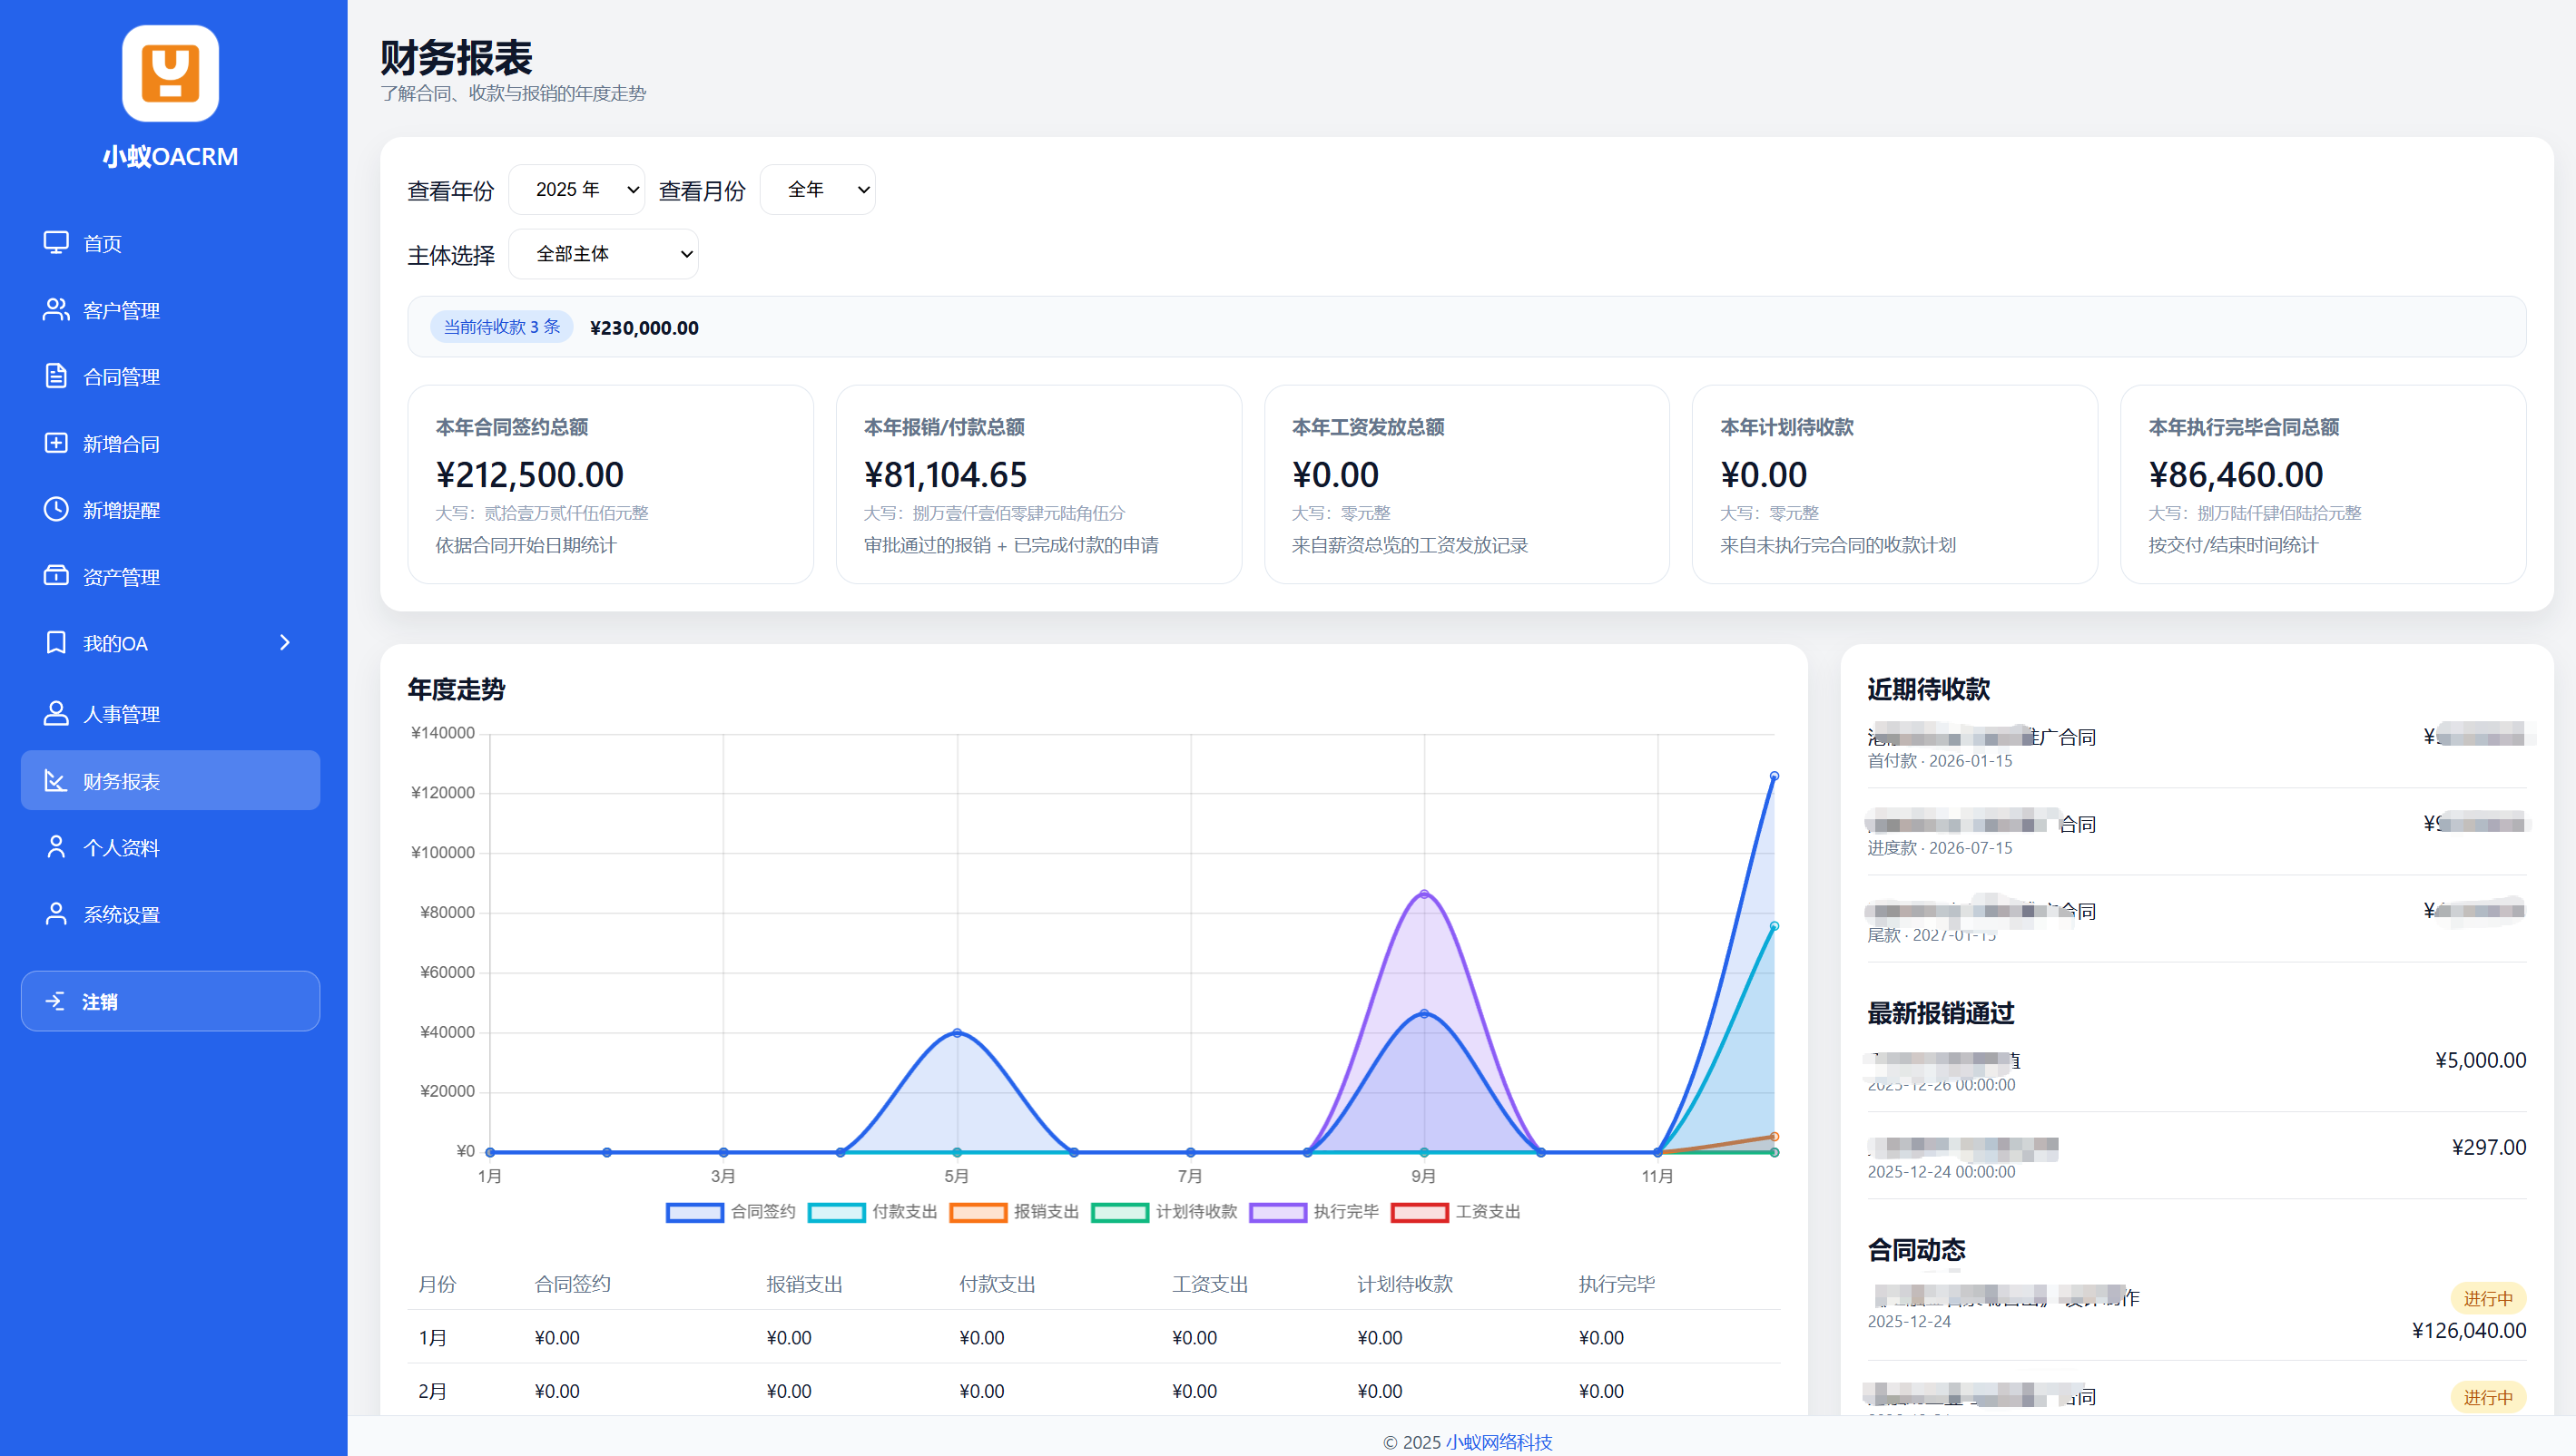Image resolution: width=2576 pixels, height=1456 pixels.
Task: Click the logout arrow icon in 注销
Action: coord(56,1001)
